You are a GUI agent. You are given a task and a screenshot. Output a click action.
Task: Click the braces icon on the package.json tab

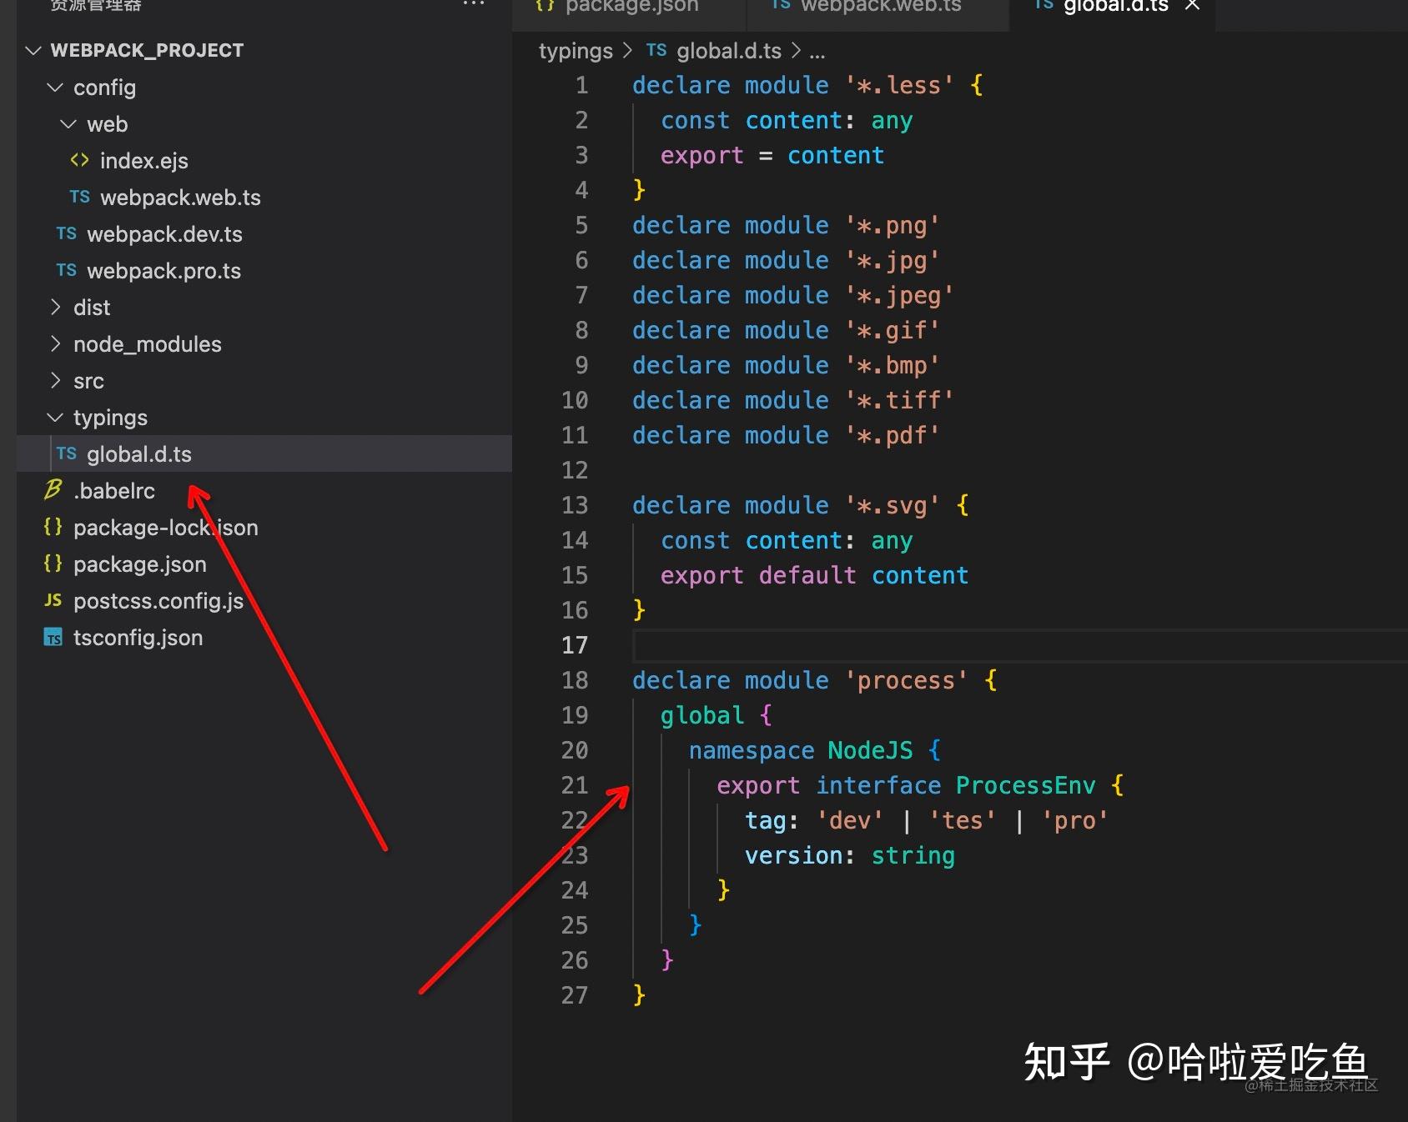tap(545, 6)
